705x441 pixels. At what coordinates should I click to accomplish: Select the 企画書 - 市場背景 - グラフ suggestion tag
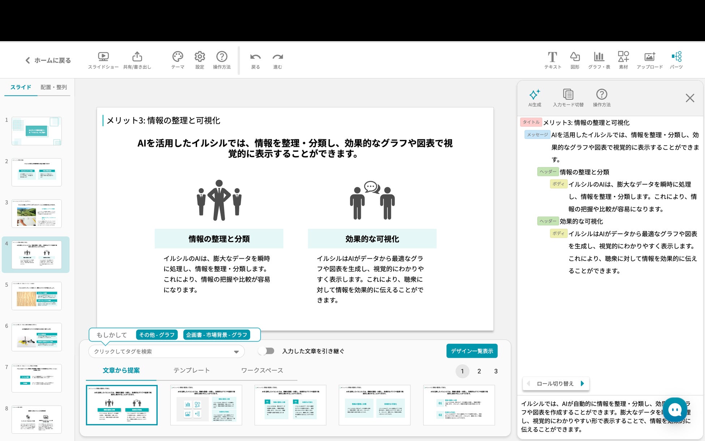[x=217, y=335]
